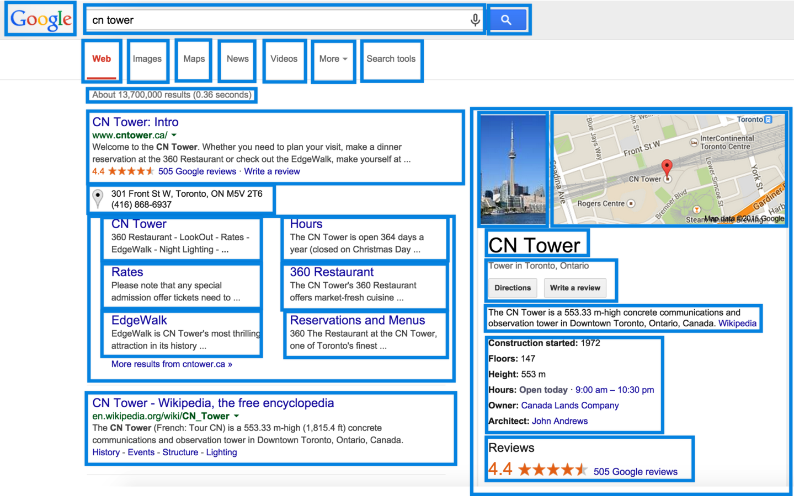Click the "Tower in Toronto, Ontario" subtitle
The width and height of the screenshot is (794, 496).
tap(539, 266)
